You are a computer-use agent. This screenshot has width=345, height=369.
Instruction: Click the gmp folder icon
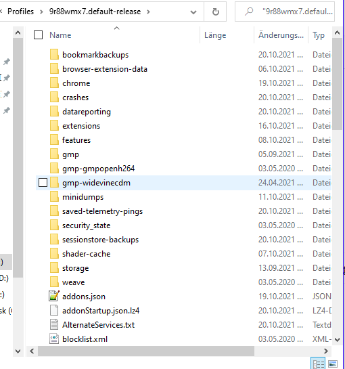54,154
